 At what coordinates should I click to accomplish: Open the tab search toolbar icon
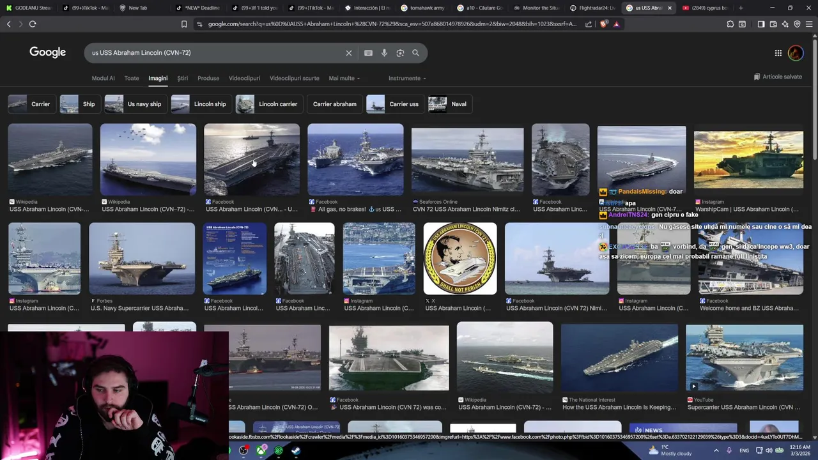(x=742, y=24)
